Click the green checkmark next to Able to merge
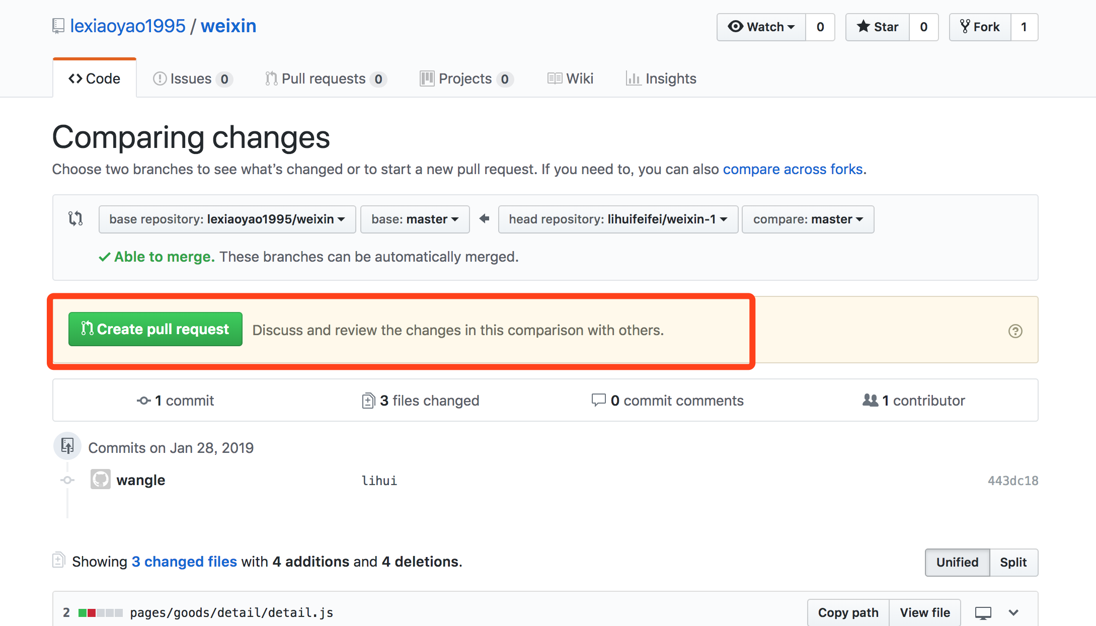The width and height of the screenshot is (1096, 626). point(105,257)
